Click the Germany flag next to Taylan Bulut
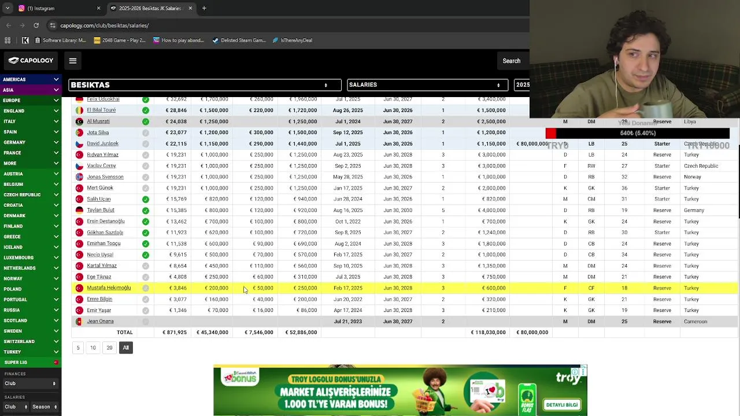 click(79, 210)
